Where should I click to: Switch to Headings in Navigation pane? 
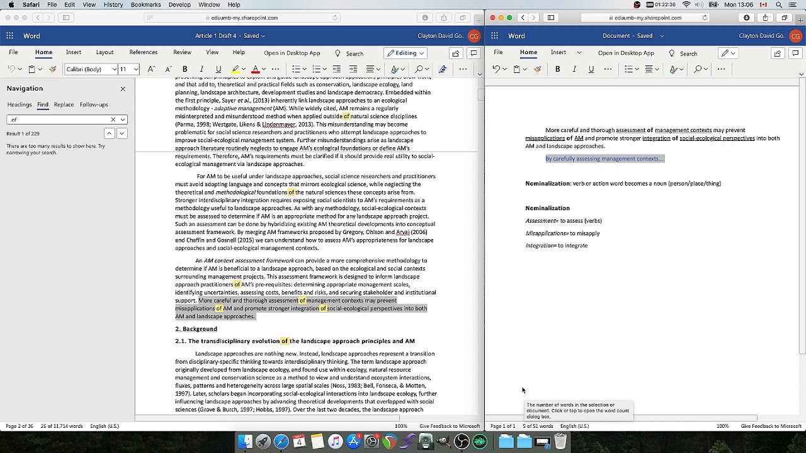[x=20, y=104]
